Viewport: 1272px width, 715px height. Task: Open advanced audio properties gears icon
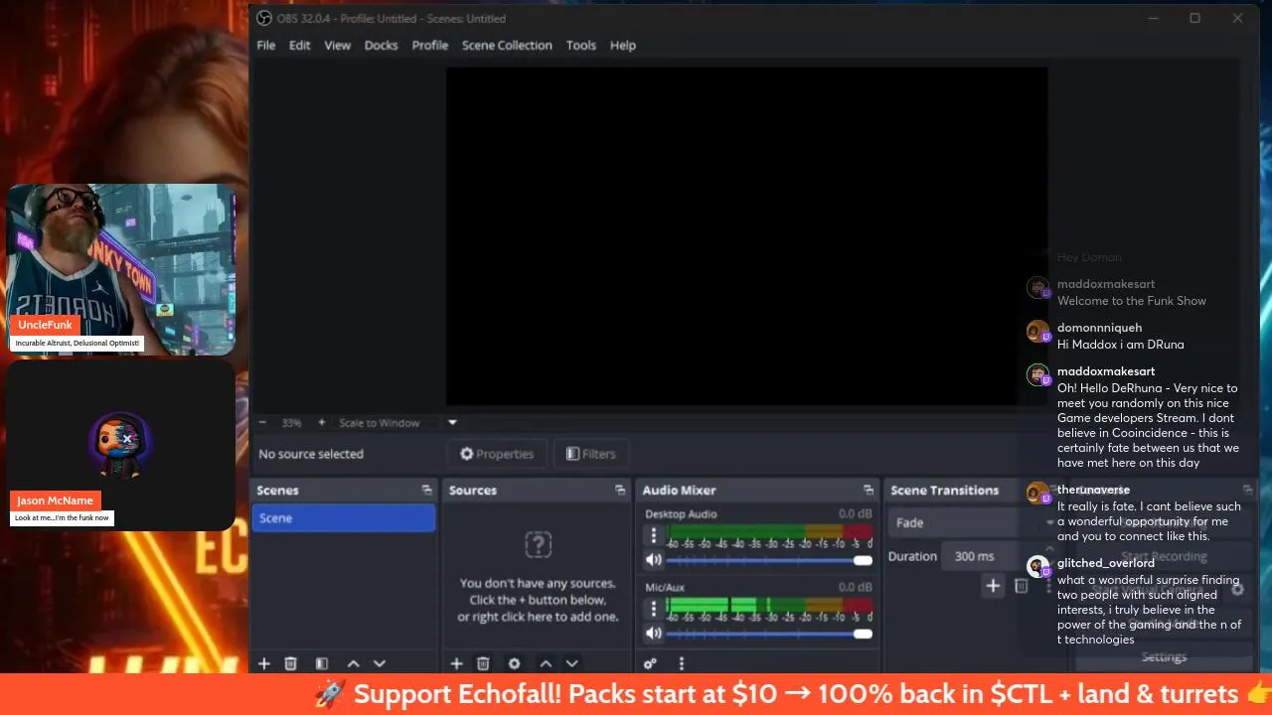[x=650, y=663]
